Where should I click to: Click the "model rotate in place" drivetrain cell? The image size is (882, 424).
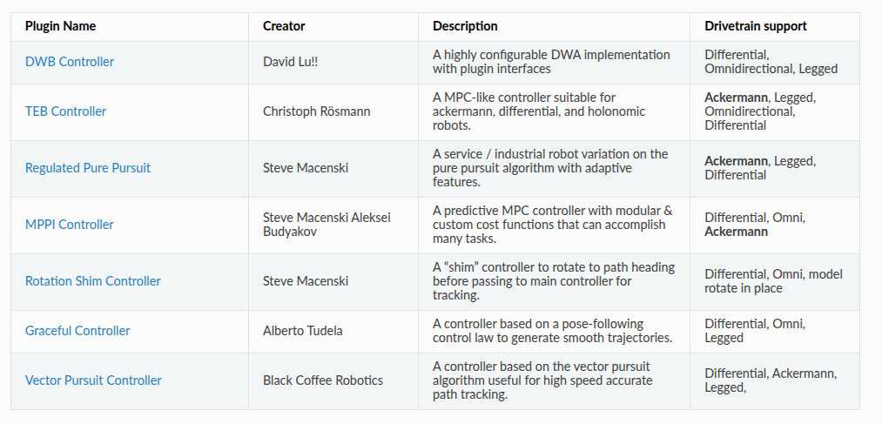click(x=773, y=281)
